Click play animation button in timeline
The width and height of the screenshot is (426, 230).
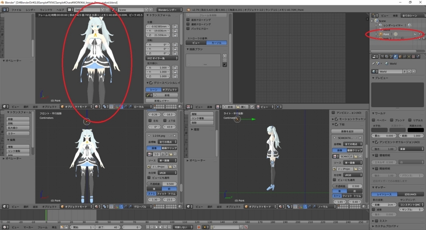coord(161,227)
